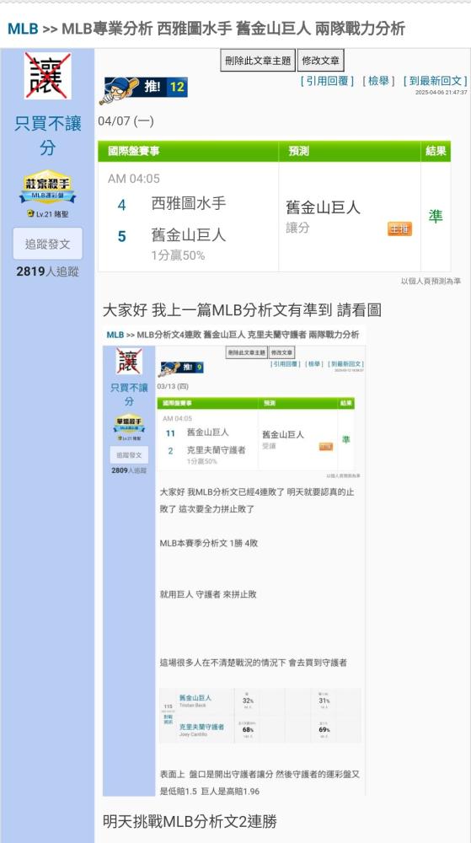
Task: Click the 莊家殺手 badge icon
Action: (48, 186)
